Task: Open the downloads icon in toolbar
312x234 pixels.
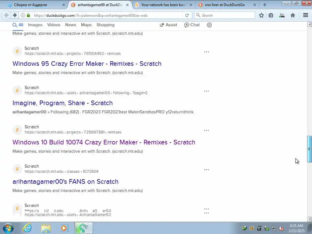Action: pos(282,15)
